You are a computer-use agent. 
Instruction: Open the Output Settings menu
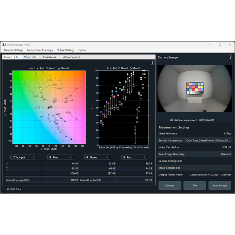(x=65, y=50)
